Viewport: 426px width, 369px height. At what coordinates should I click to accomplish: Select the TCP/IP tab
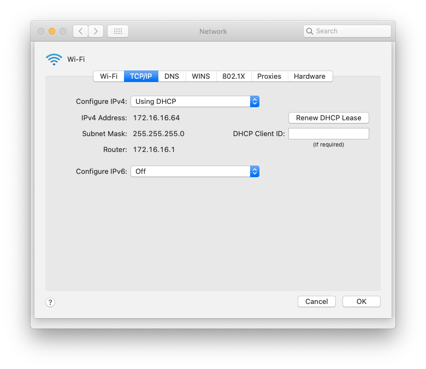click(x=141, y=76)
